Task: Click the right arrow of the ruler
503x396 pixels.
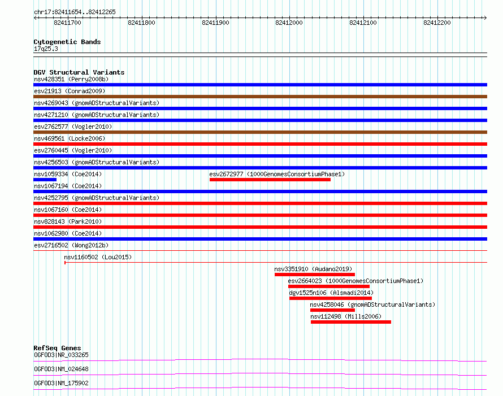Action: coord(485,18)
